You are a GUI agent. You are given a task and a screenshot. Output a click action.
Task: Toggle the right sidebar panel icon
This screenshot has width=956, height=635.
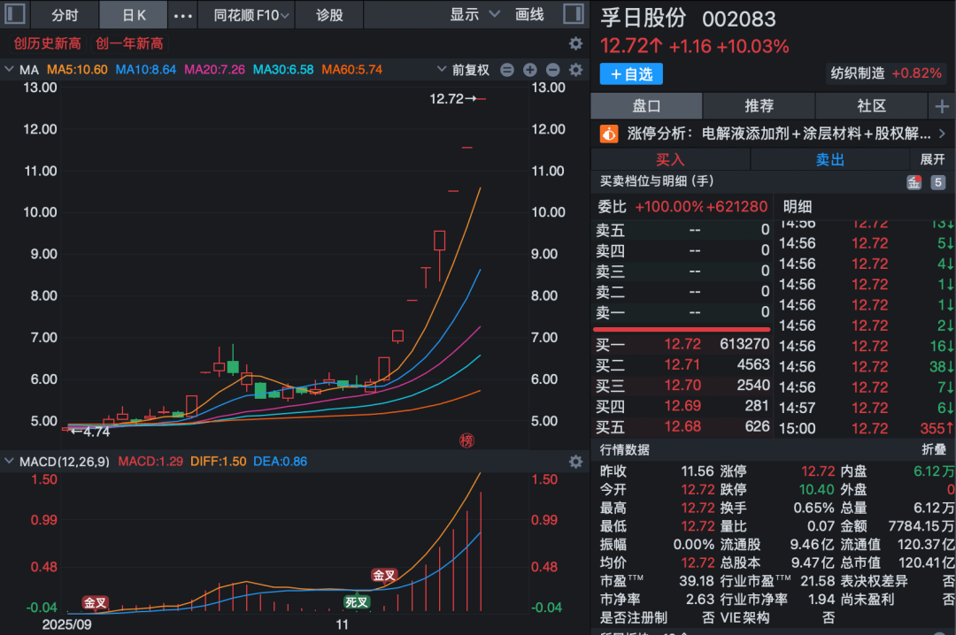click(x=573, y=13)
